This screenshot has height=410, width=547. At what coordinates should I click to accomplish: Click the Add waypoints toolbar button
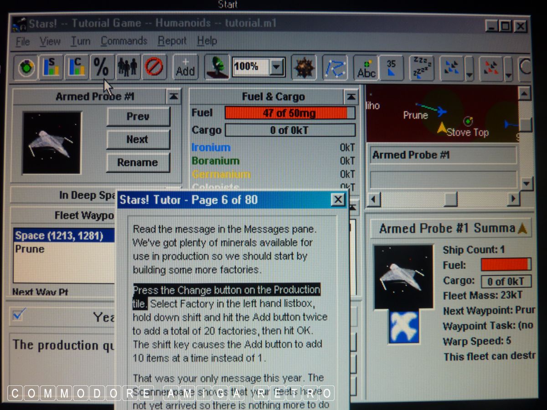click(x=185, y=67)
